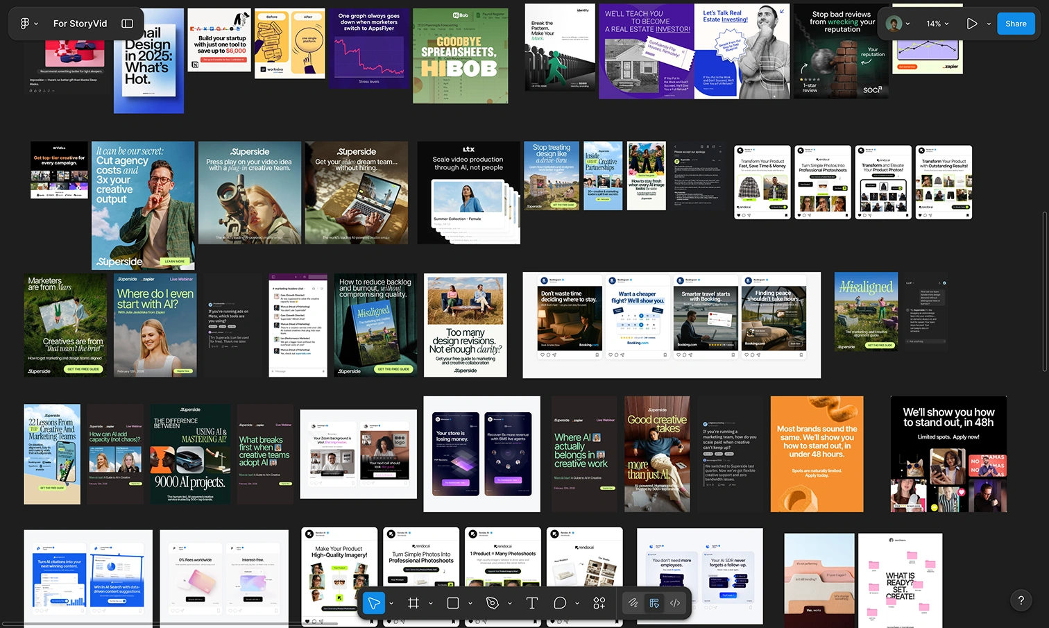The height and width of the screenshot is (628, 1049).
Task: Select the Move tool
Action: (x=375, y=602)
